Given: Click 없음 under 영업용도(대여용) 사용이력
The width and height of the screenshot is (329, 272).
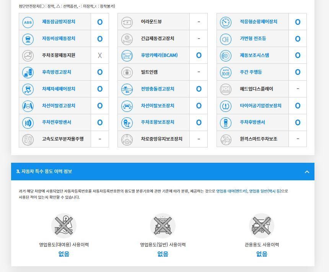Looking at the screenshot, I should point(64,254).
